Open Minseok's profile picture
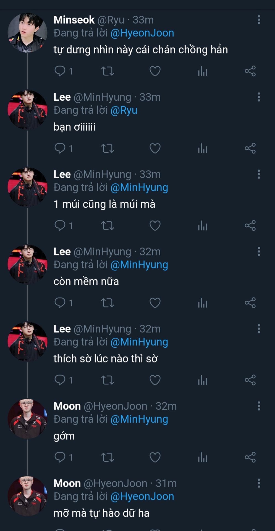 (27, 33)
